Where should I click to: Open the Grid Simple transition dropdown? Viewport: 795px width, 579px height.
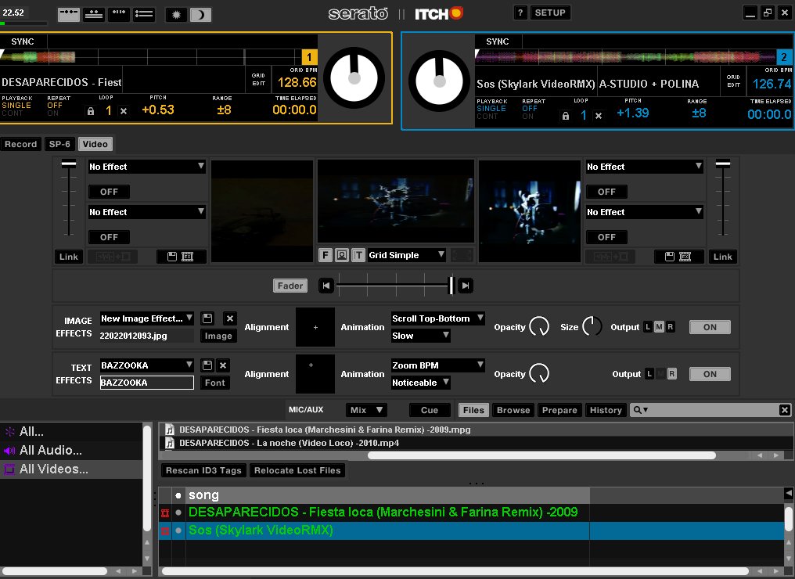[x=407, y=255]
